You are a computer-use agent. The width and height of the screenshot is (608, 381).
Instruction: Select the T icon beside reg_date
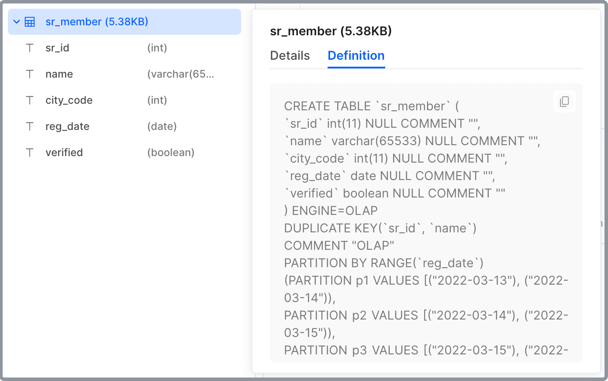(x=30, y=126)
